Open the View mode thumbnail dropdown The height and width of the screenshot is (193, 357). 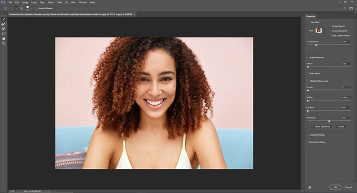coord(319,31)
